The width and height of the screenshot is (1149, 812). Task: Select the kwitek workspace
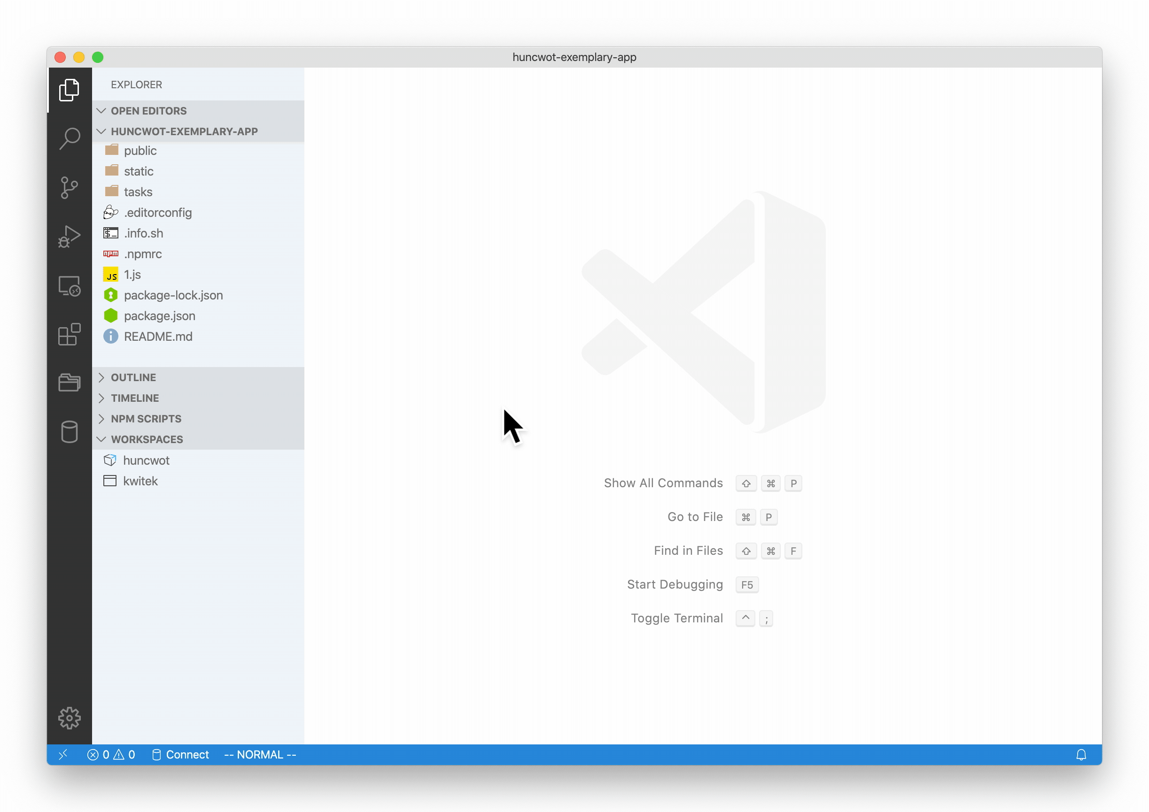[x=140, y=481]
